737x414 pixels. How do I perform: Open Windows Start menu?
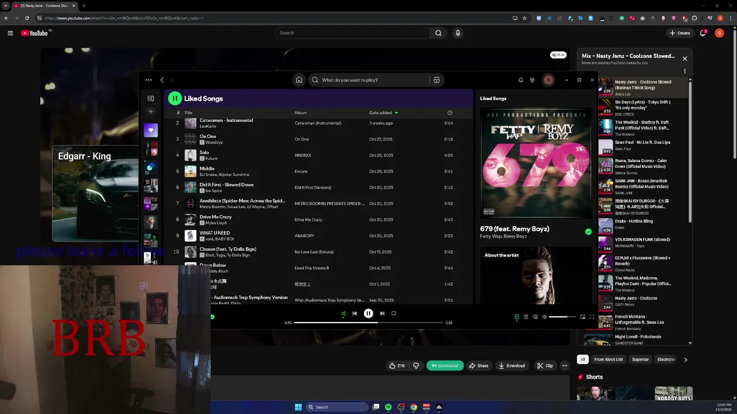pos(298,407)
